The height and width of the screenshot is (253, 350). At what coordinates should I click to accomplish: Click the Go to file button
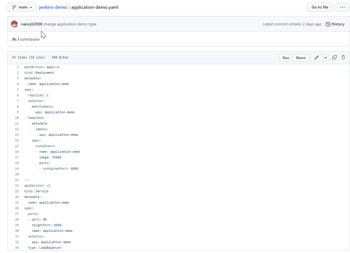tap(319, 7)
